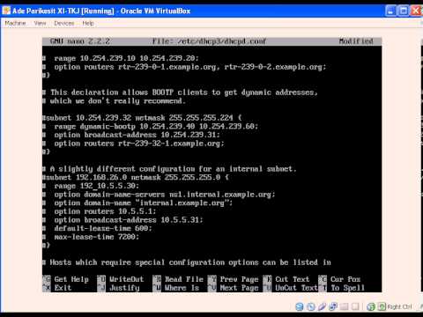Click the 'To Spell' nano shortcut

coord(347,288)
